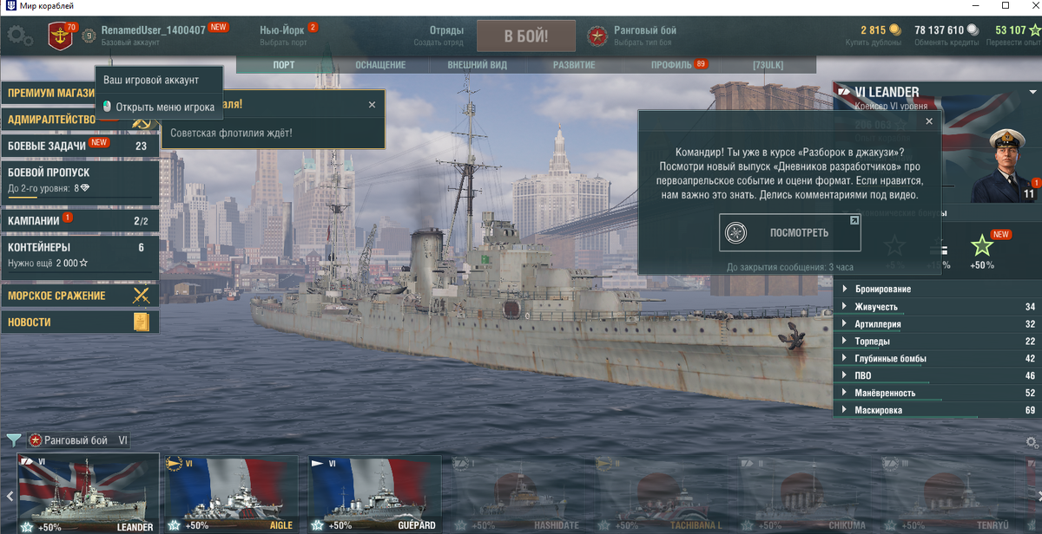This screenshot has height=534, width=1042.
Task: Close the developer diaries notification popup
Action: [928, 122]
